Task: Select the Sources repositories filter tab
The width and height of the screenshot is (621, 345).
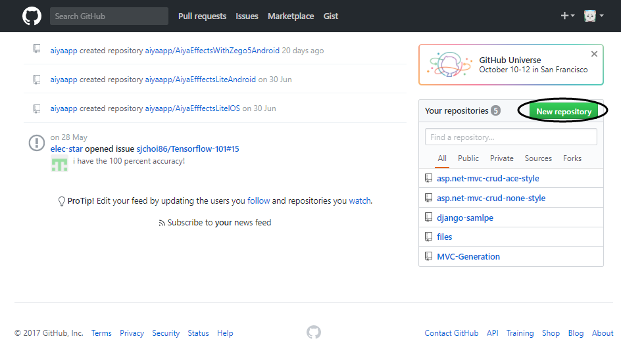Action: pos(538,158)
